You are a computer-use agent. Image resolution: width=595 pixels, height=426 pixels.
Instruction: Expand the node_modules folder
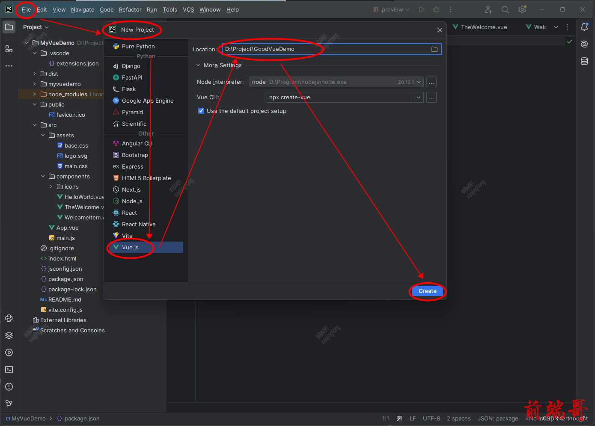pos(35,94)
